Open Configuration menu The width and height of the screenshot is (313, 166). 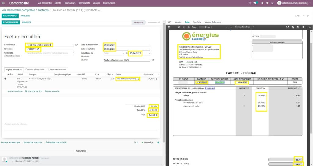pos(109,3)
